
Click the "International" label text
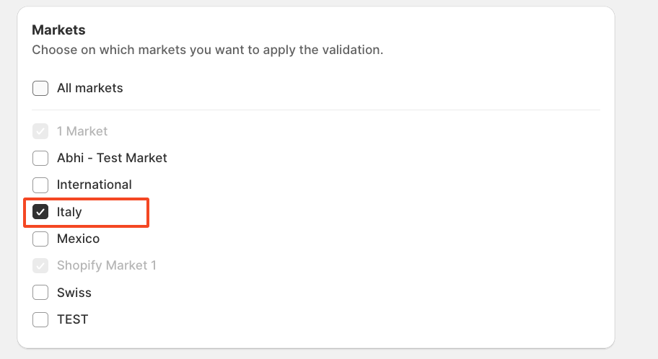coord(95,185)
